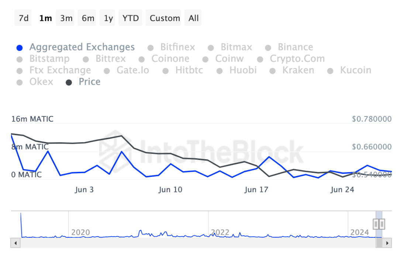This screenshot has height=265, width=404.
Task: Click the Huobi legend dot
Action: coord(220,71)
